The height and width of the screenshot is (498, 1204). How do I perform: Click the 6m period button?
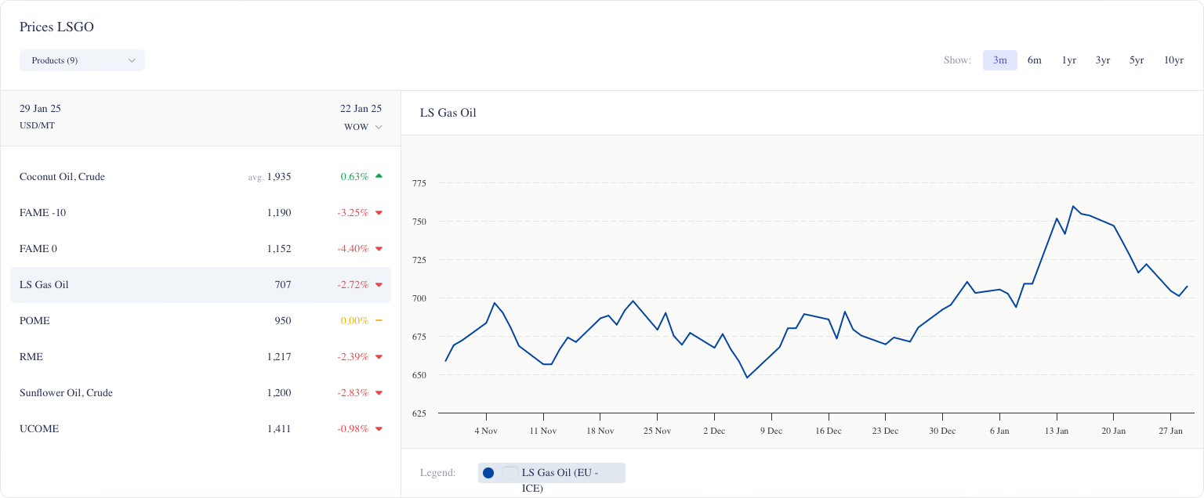coord(1034,60)
